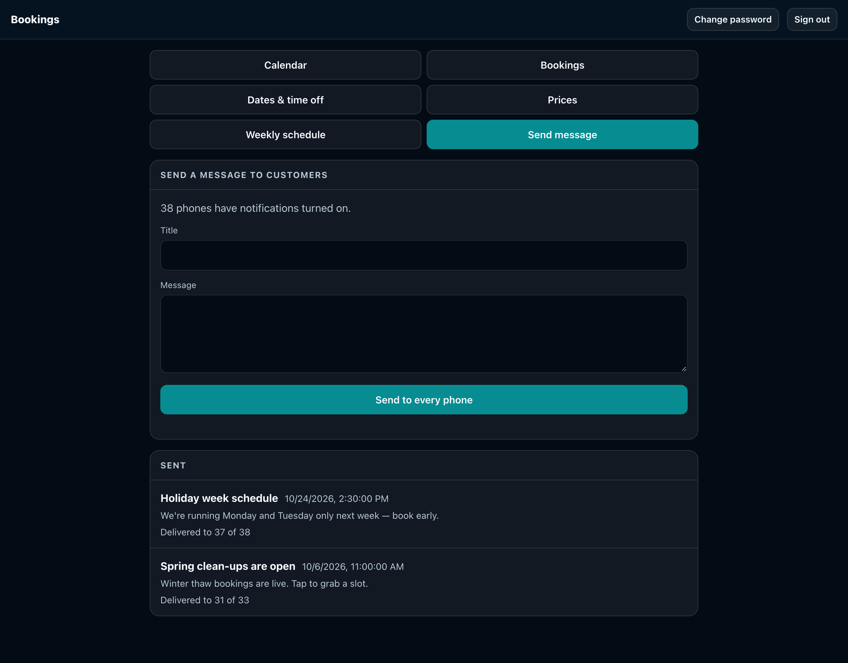Open Dates & time off tab
The width and height of the screenshot is (848, 663).
coord(286,100)
